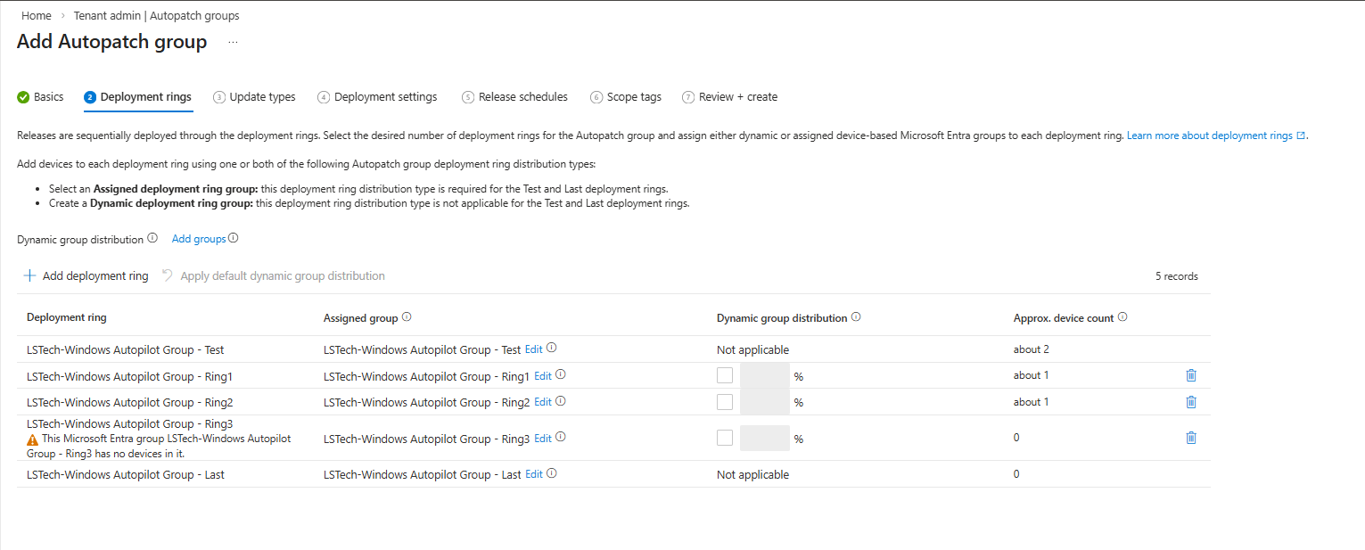Click Last row device count '0'

pyautogui.click(x=1016, y=474)
